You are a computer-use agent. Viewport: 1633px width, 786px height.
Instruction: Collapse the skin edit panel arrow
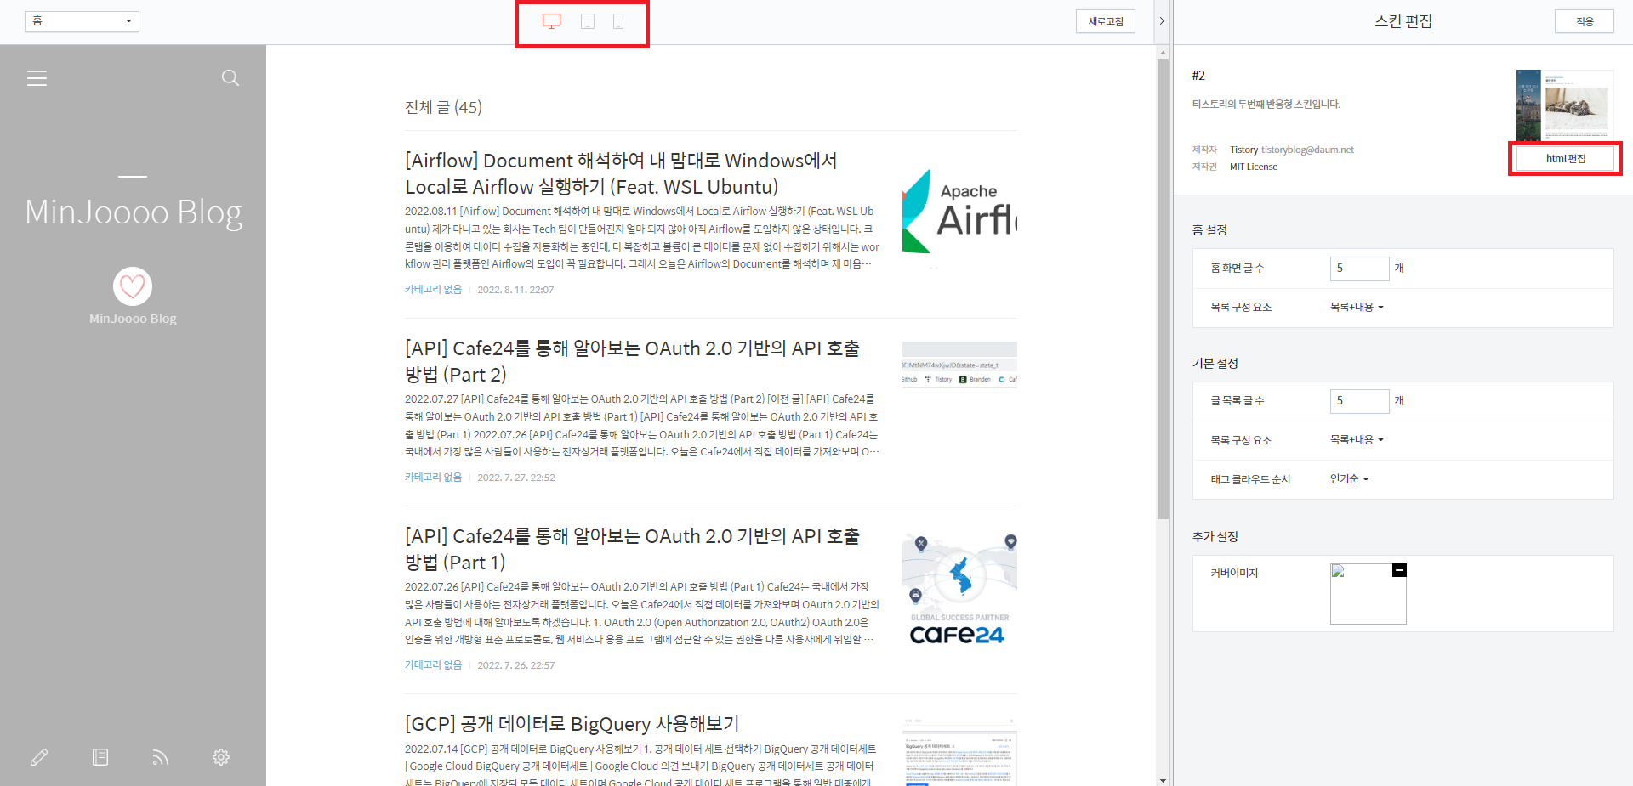tap(1162, 21)
